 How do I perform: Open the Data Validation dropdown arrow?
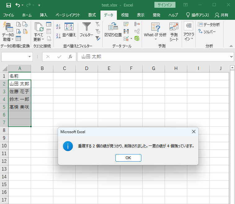point(131,38)
